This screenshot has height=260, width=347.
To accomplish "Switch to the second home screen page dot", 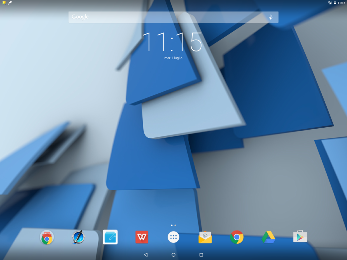I will (175, 225).
